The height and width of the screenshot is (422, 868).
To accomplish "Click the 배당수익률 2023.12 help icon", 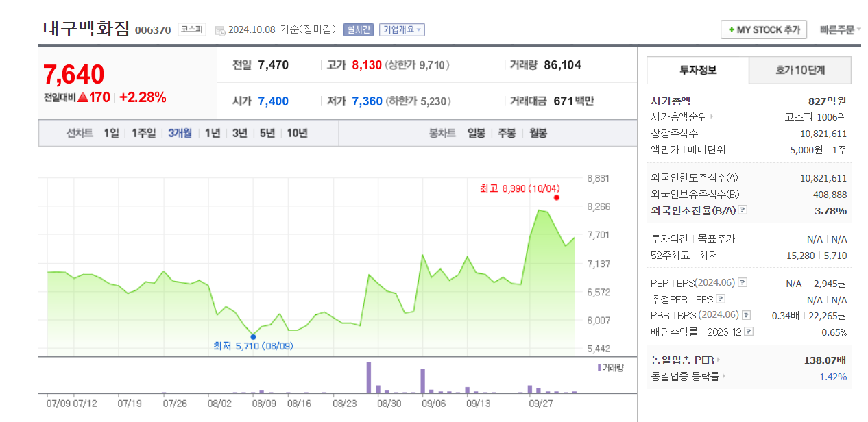I will coord(748,331).
